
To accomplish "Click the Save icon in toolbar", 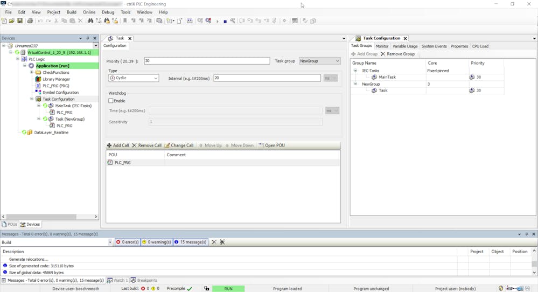I will 20,21.
